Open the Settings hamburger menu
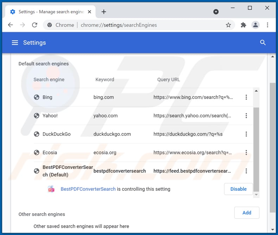 (x=15, y=43)
